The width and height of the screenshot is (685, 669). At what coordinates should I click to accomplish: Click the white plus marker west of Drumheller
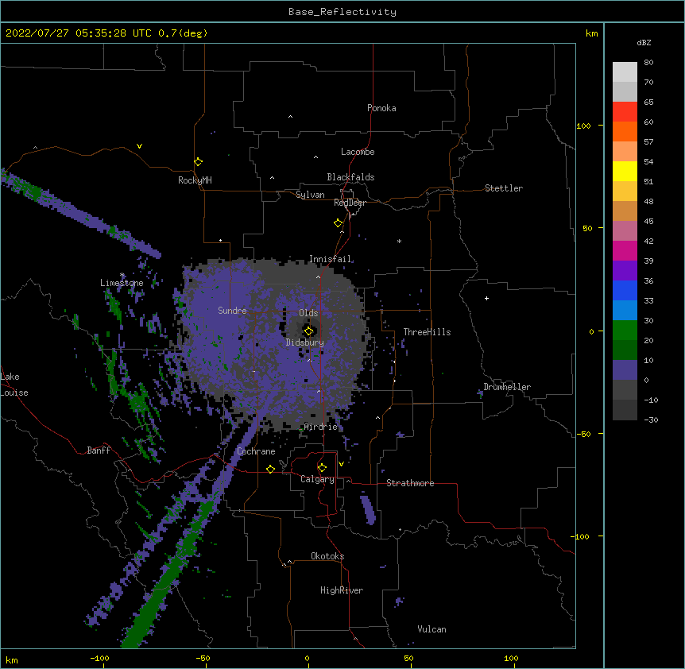click(486, 298)
